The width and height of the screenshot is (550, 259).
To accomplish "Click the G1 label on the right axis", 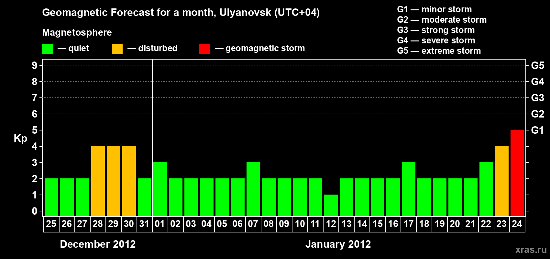I will coord(538,130).
